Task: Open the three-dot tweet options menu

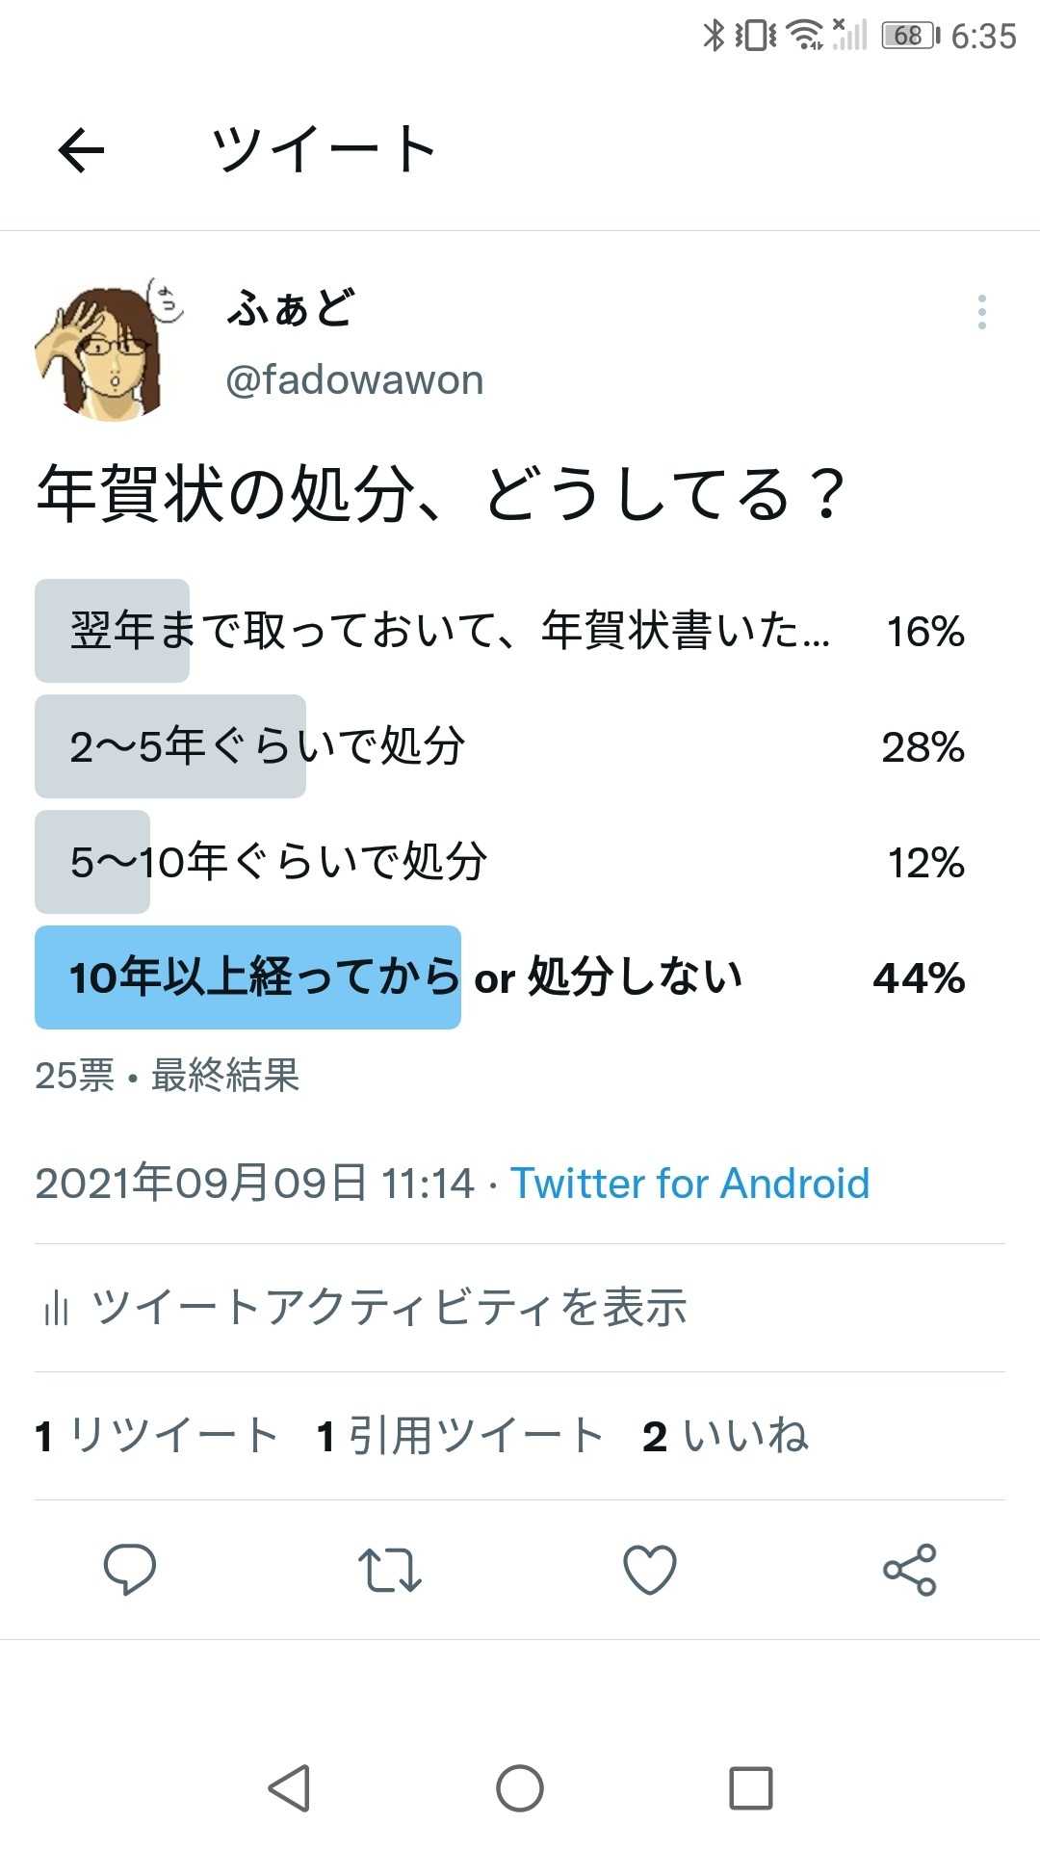Action: click(x=981, y=312)
